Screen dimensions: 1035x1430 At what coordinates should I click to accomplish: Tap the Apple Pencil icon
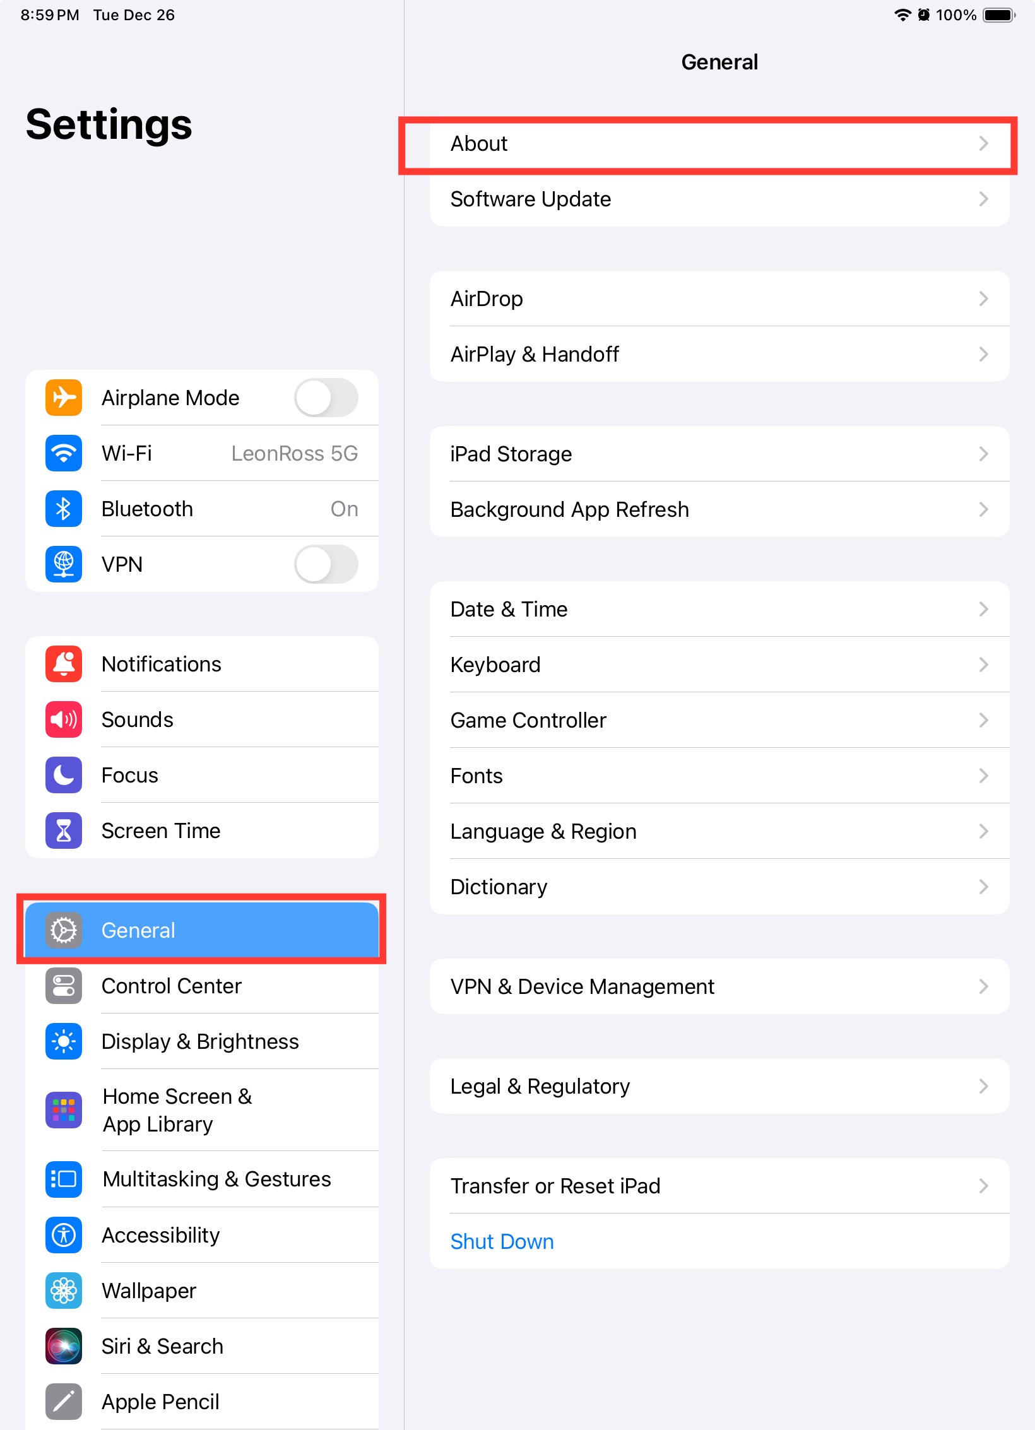(64, 1402)
